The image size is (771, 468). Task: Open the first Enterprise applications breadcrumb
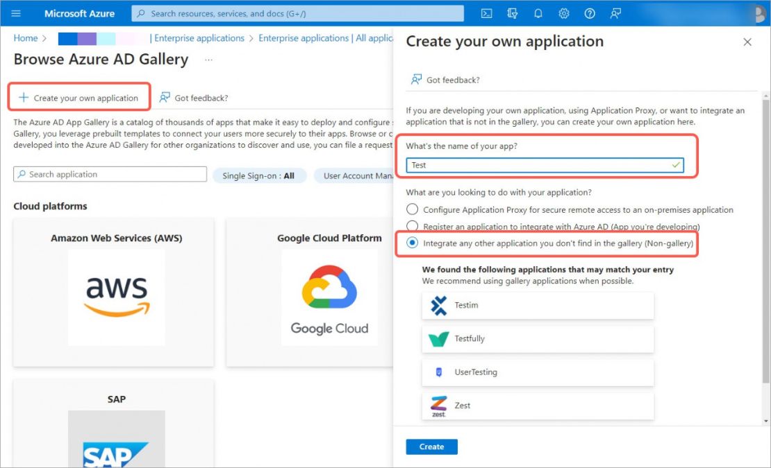(199, 38)
